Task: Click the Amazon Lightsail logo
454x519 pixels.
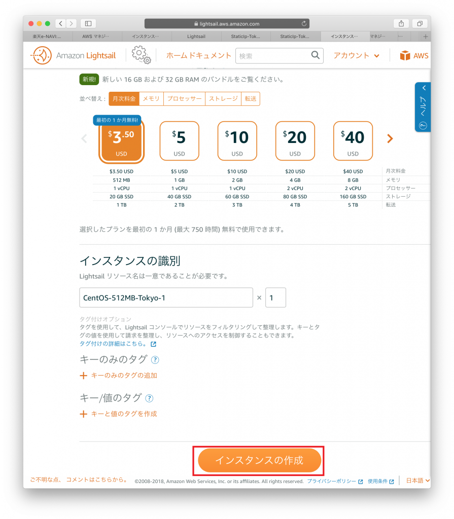Action: (x=73, y=55)
